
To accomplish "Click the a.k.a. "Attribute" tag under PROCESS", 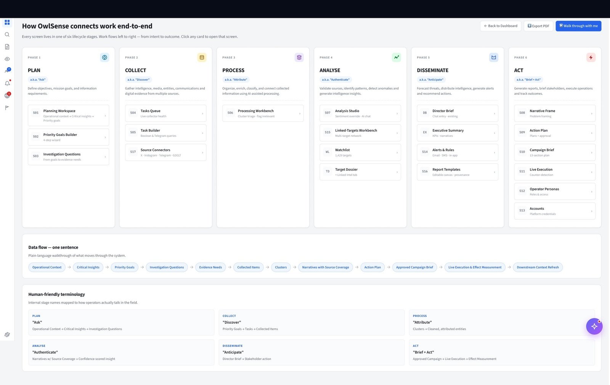I will 236,80.
